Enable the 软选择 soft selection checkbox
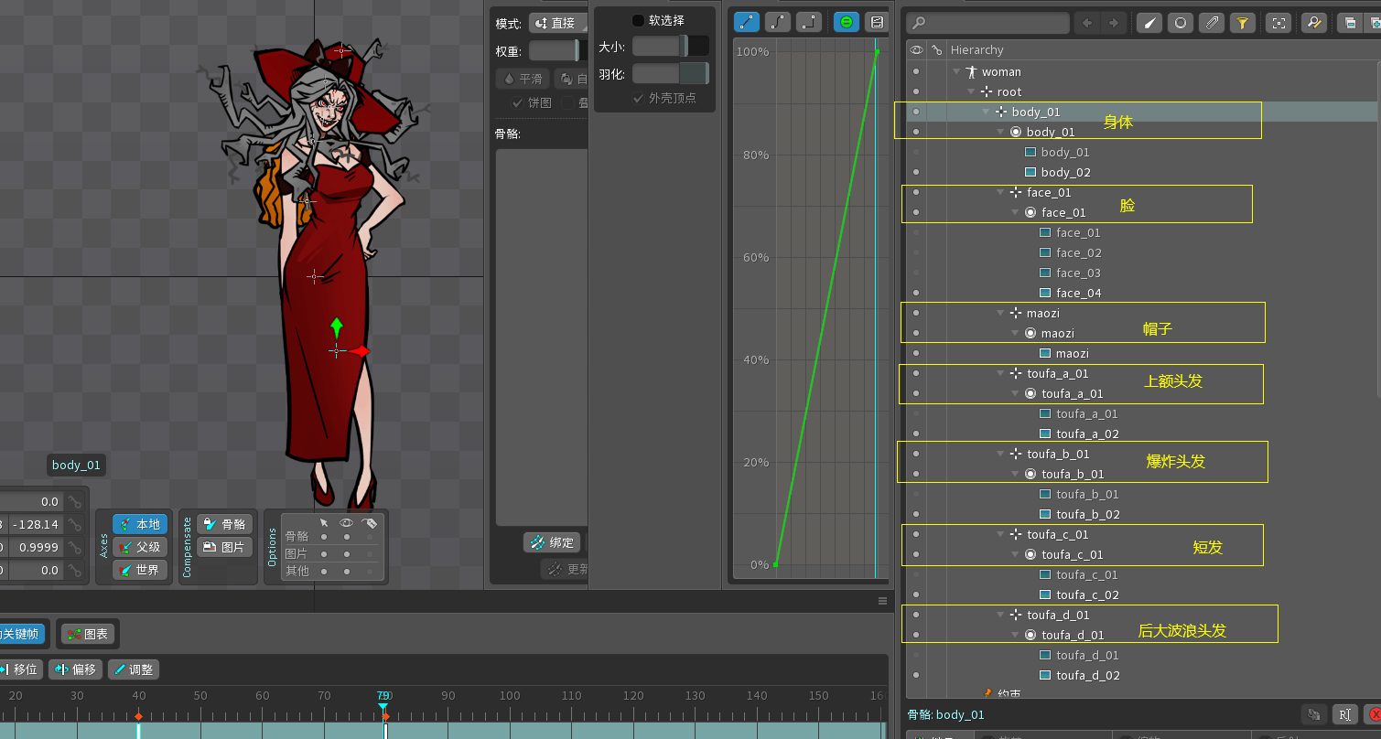Screen dimensions: 1381x739 [x=639, y=20]
